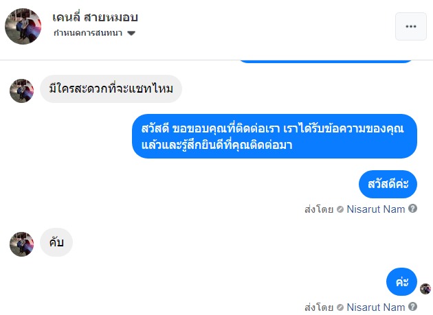
Task: Click verified check icon below ค่ะ bubble
Action: 340,307
